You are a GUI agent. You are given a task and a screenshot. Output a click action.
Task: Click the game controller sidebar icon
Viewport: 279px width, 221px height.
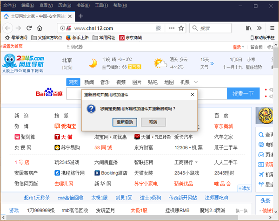coord(261,154)
